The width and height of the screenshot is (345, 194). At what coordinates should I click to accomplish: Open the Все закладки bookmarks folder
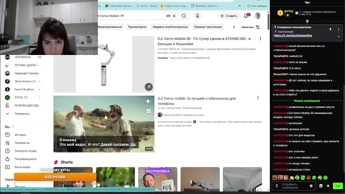tap(257, 6)
